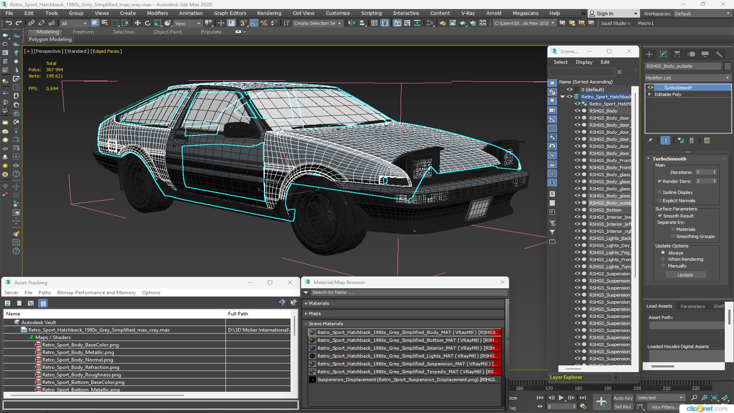Open the Utilities wrench tab icon
Viewport: 734px width, 413px height.
719,54
